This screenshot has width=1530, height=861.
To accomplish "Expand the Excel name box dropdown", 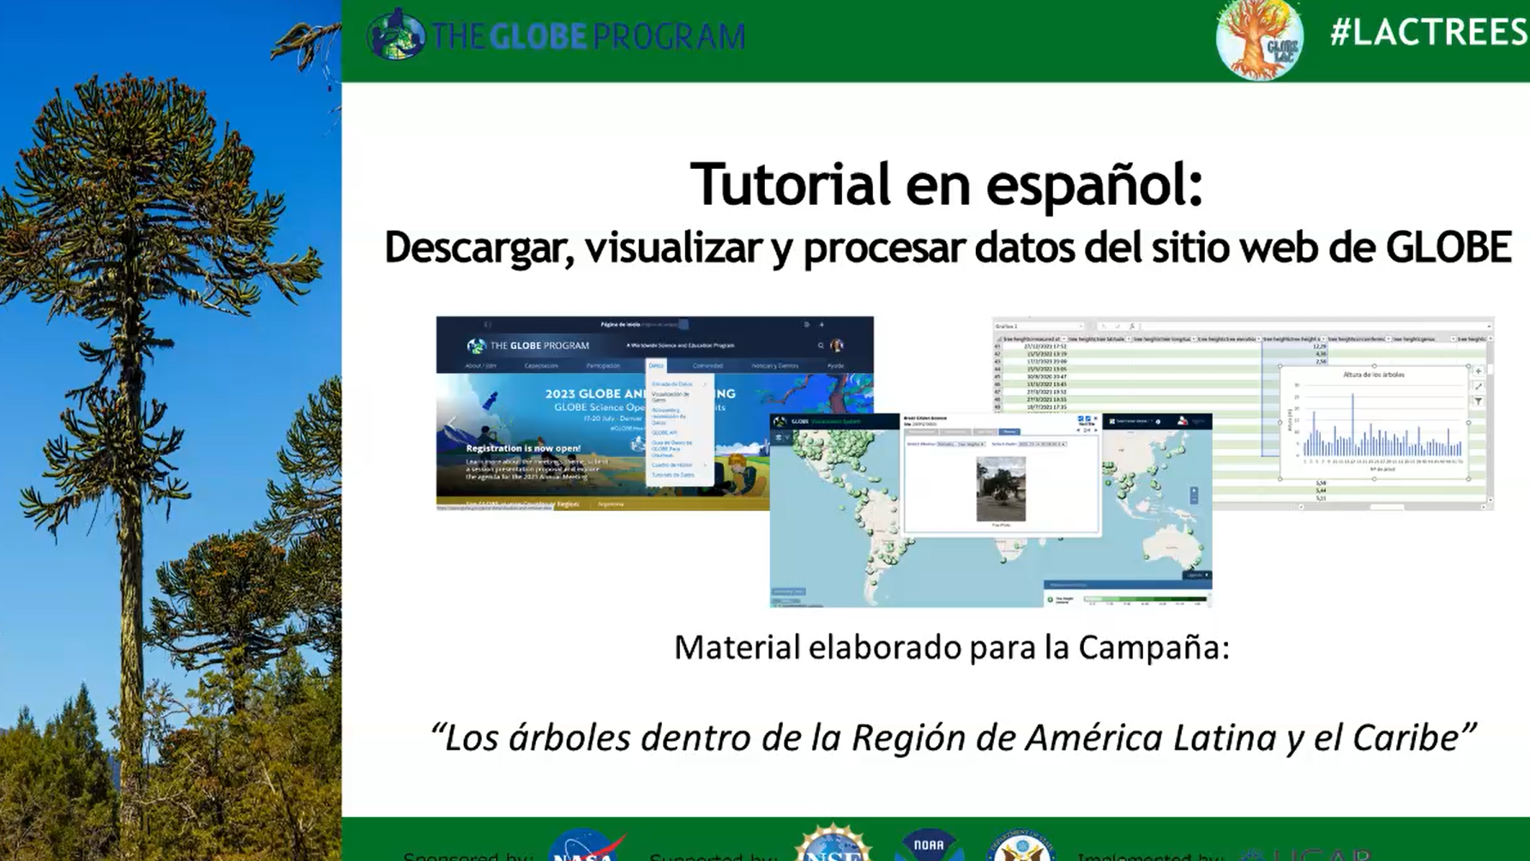I will [x=1080, y=327].
